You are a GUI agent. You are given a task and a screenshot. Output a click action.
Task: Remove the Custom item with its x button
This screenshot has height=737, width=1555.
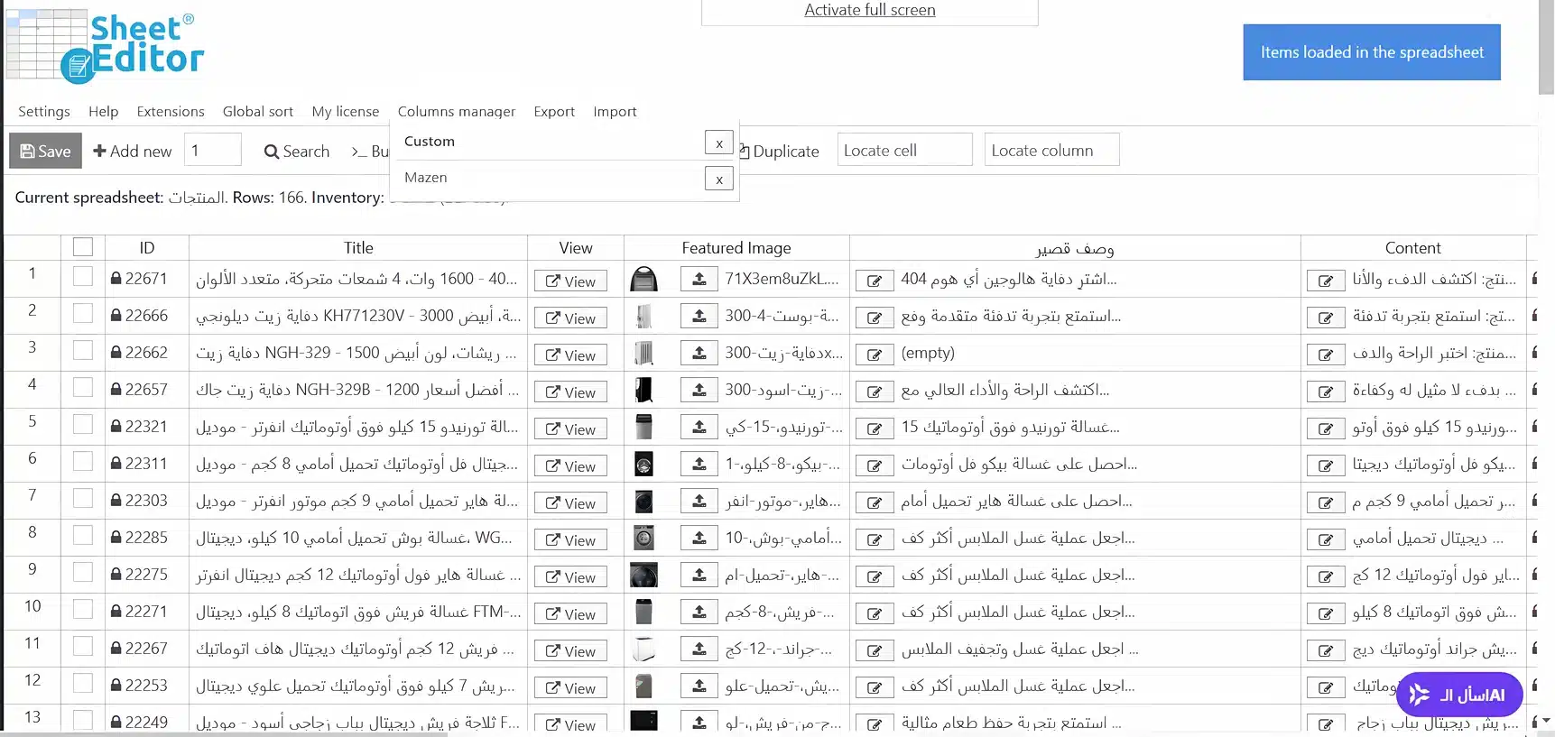click(x=718, y=143)
